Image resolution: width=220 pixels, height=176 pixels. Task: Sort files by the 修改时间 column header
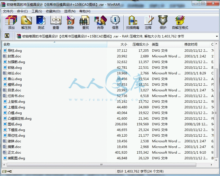click(196, 44)
